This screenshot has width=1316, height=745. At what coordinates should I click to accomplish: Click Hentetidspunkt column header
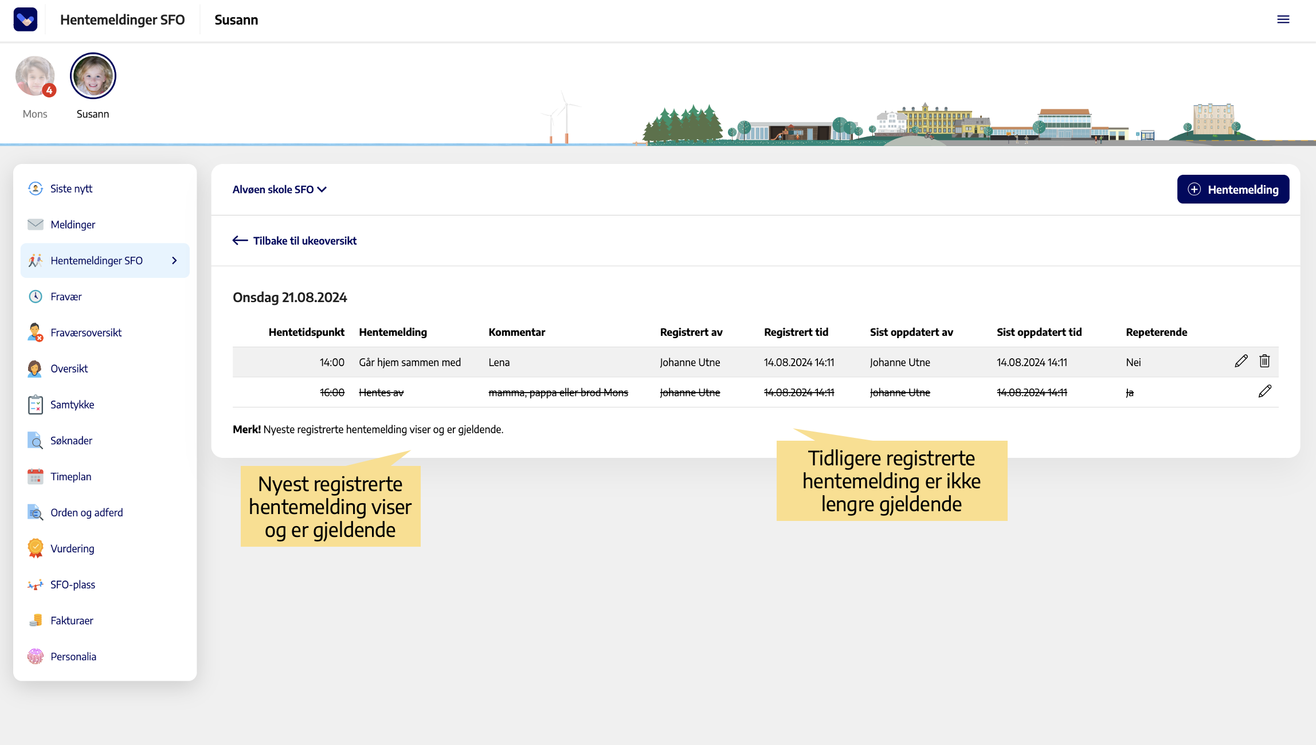coord(306,332)
